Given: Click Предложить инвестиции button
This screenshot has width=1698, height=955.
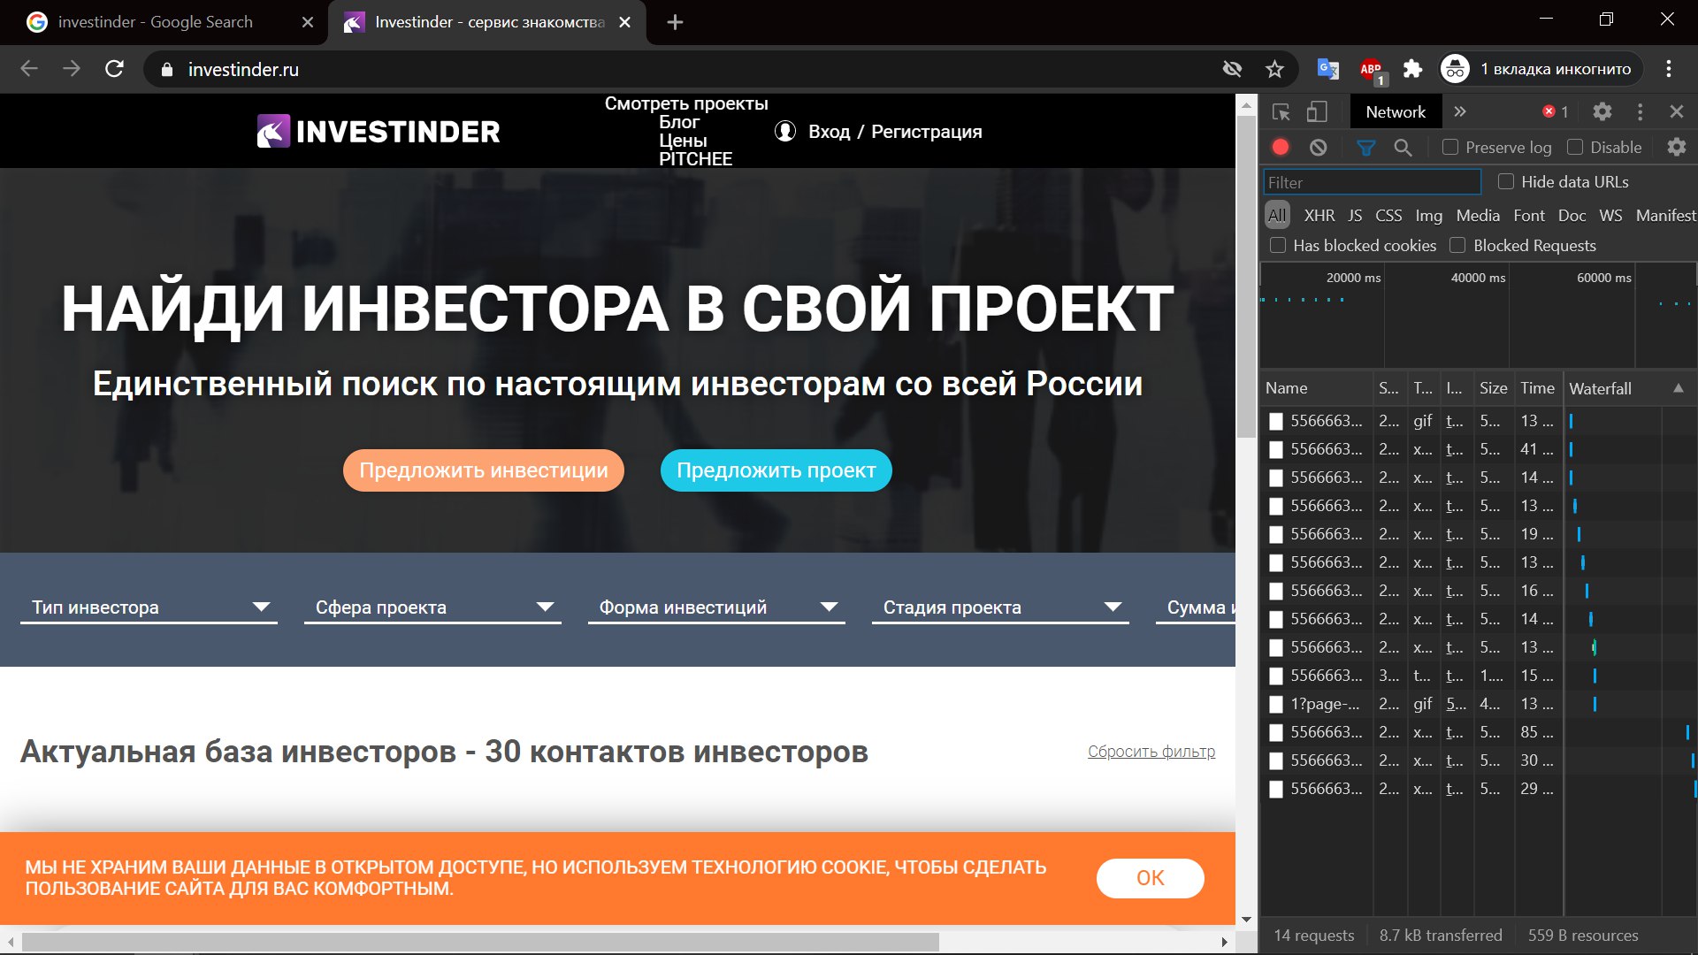Looking at the screenshot, I should [484, 470].
